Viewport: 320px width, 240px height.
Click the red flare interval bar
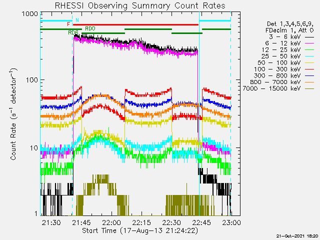point(135,24)
